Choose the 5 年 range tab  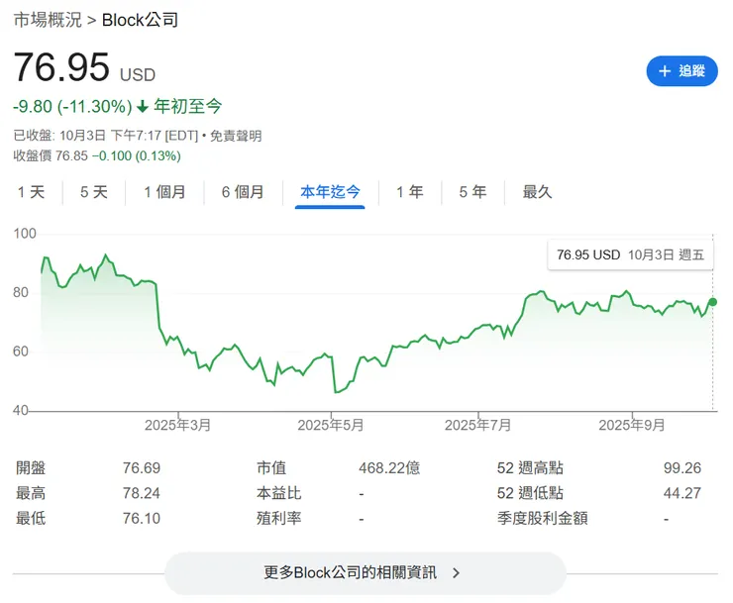click(x=472, y=192)
